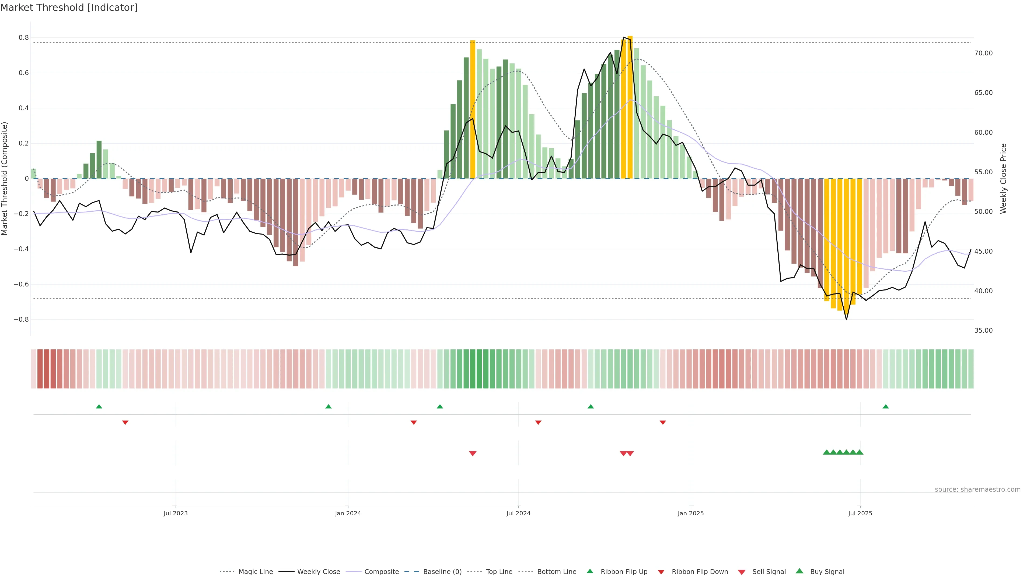Click the lone Sell Signal marker before Jul 2024
Image resolution: width=1034 pixels, height=581 pixels.
[x=473, y=454]
